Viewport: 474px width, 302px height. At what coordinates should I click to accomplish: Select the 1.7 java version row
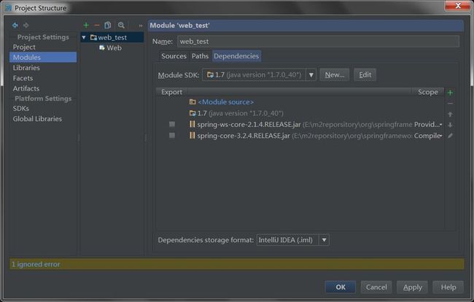click(300, 113)
